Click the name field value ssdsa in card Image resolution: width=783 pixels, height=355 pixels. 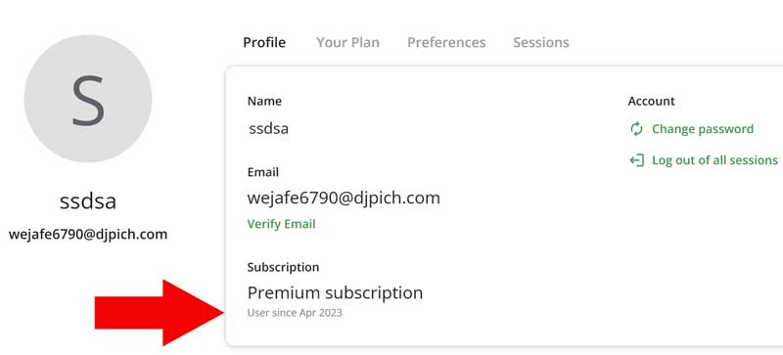coord(268,129)
